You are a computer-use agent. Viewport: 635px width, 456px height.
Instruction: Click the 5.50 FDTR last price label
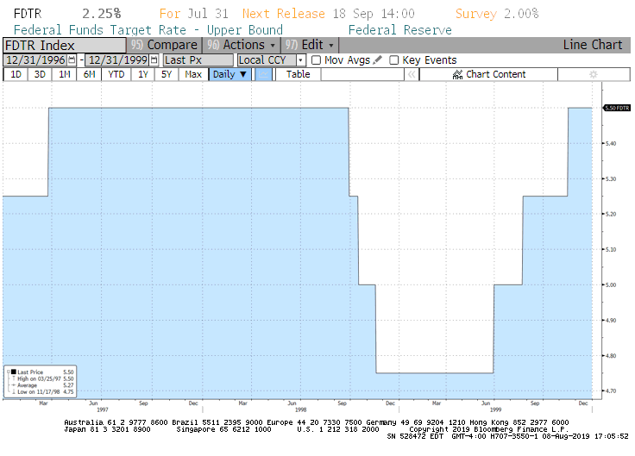click(x=611, y=108)
